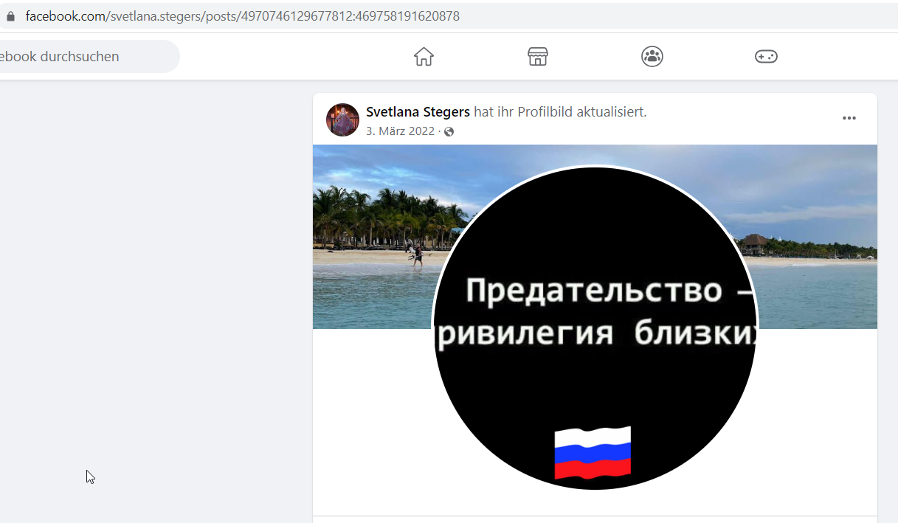Image resolution: width=898 pixels, height=523 pixels.
Task: Click the привилегия близких text line
Action: point(596,334)
